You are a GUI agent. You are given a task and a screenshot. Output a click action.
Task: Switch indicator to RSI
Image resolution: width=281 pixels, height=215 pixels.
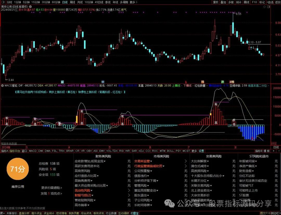(121, 151)
